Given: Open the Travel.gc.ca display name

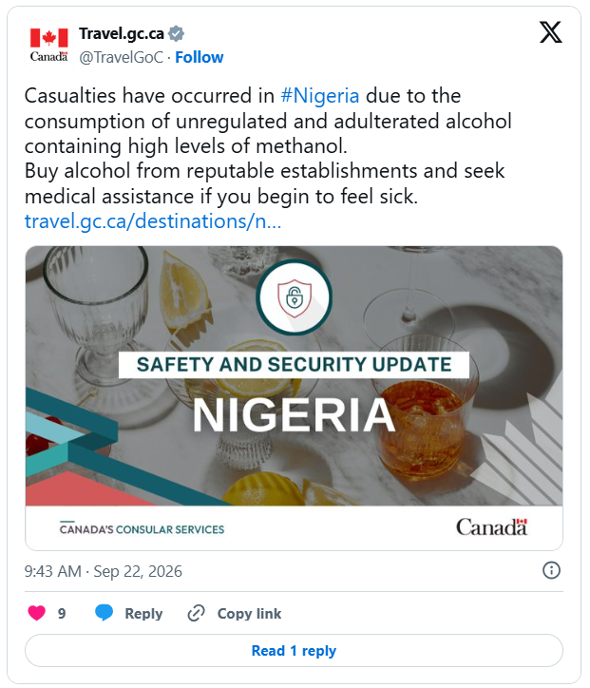Looking at the screenshot, I should (x=122, y=34).
